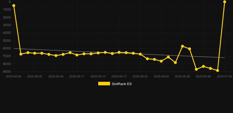Click the y-axis value 8000
Screen dimensions: 233x113
[7, 64]
